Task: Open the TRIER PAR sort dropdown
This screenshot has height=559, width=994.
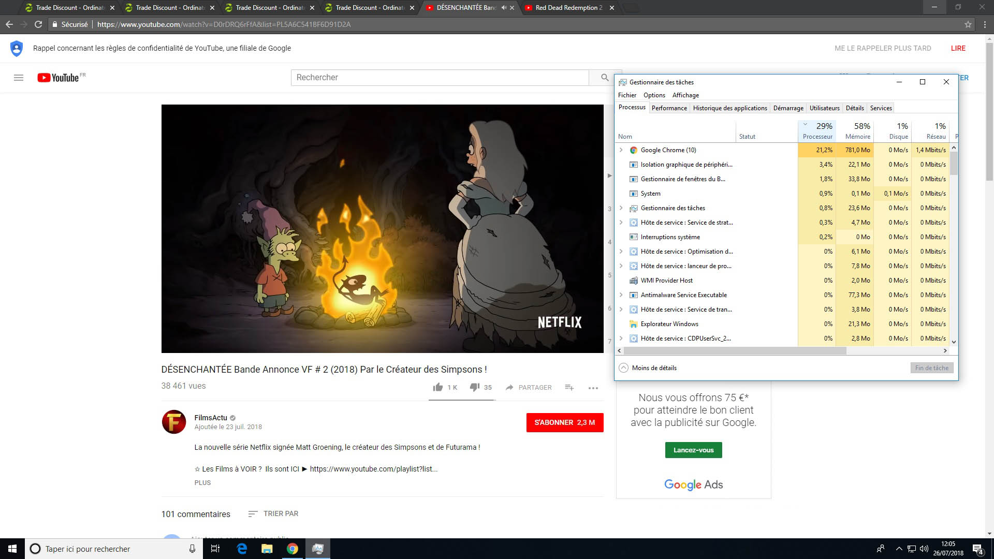Action: click(273, 514)
